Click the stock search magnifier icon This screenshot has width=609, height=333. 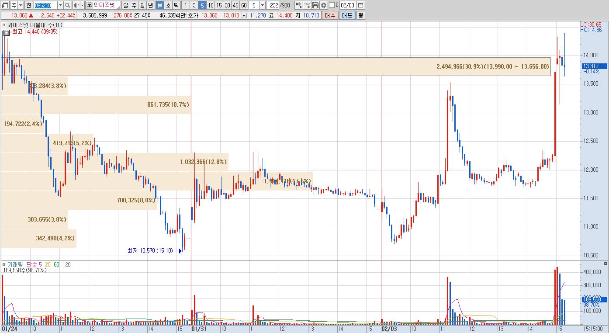[x=68, y=5]
